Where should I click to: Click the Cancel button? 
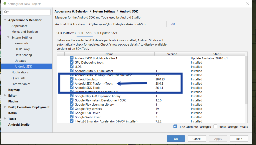197,139
